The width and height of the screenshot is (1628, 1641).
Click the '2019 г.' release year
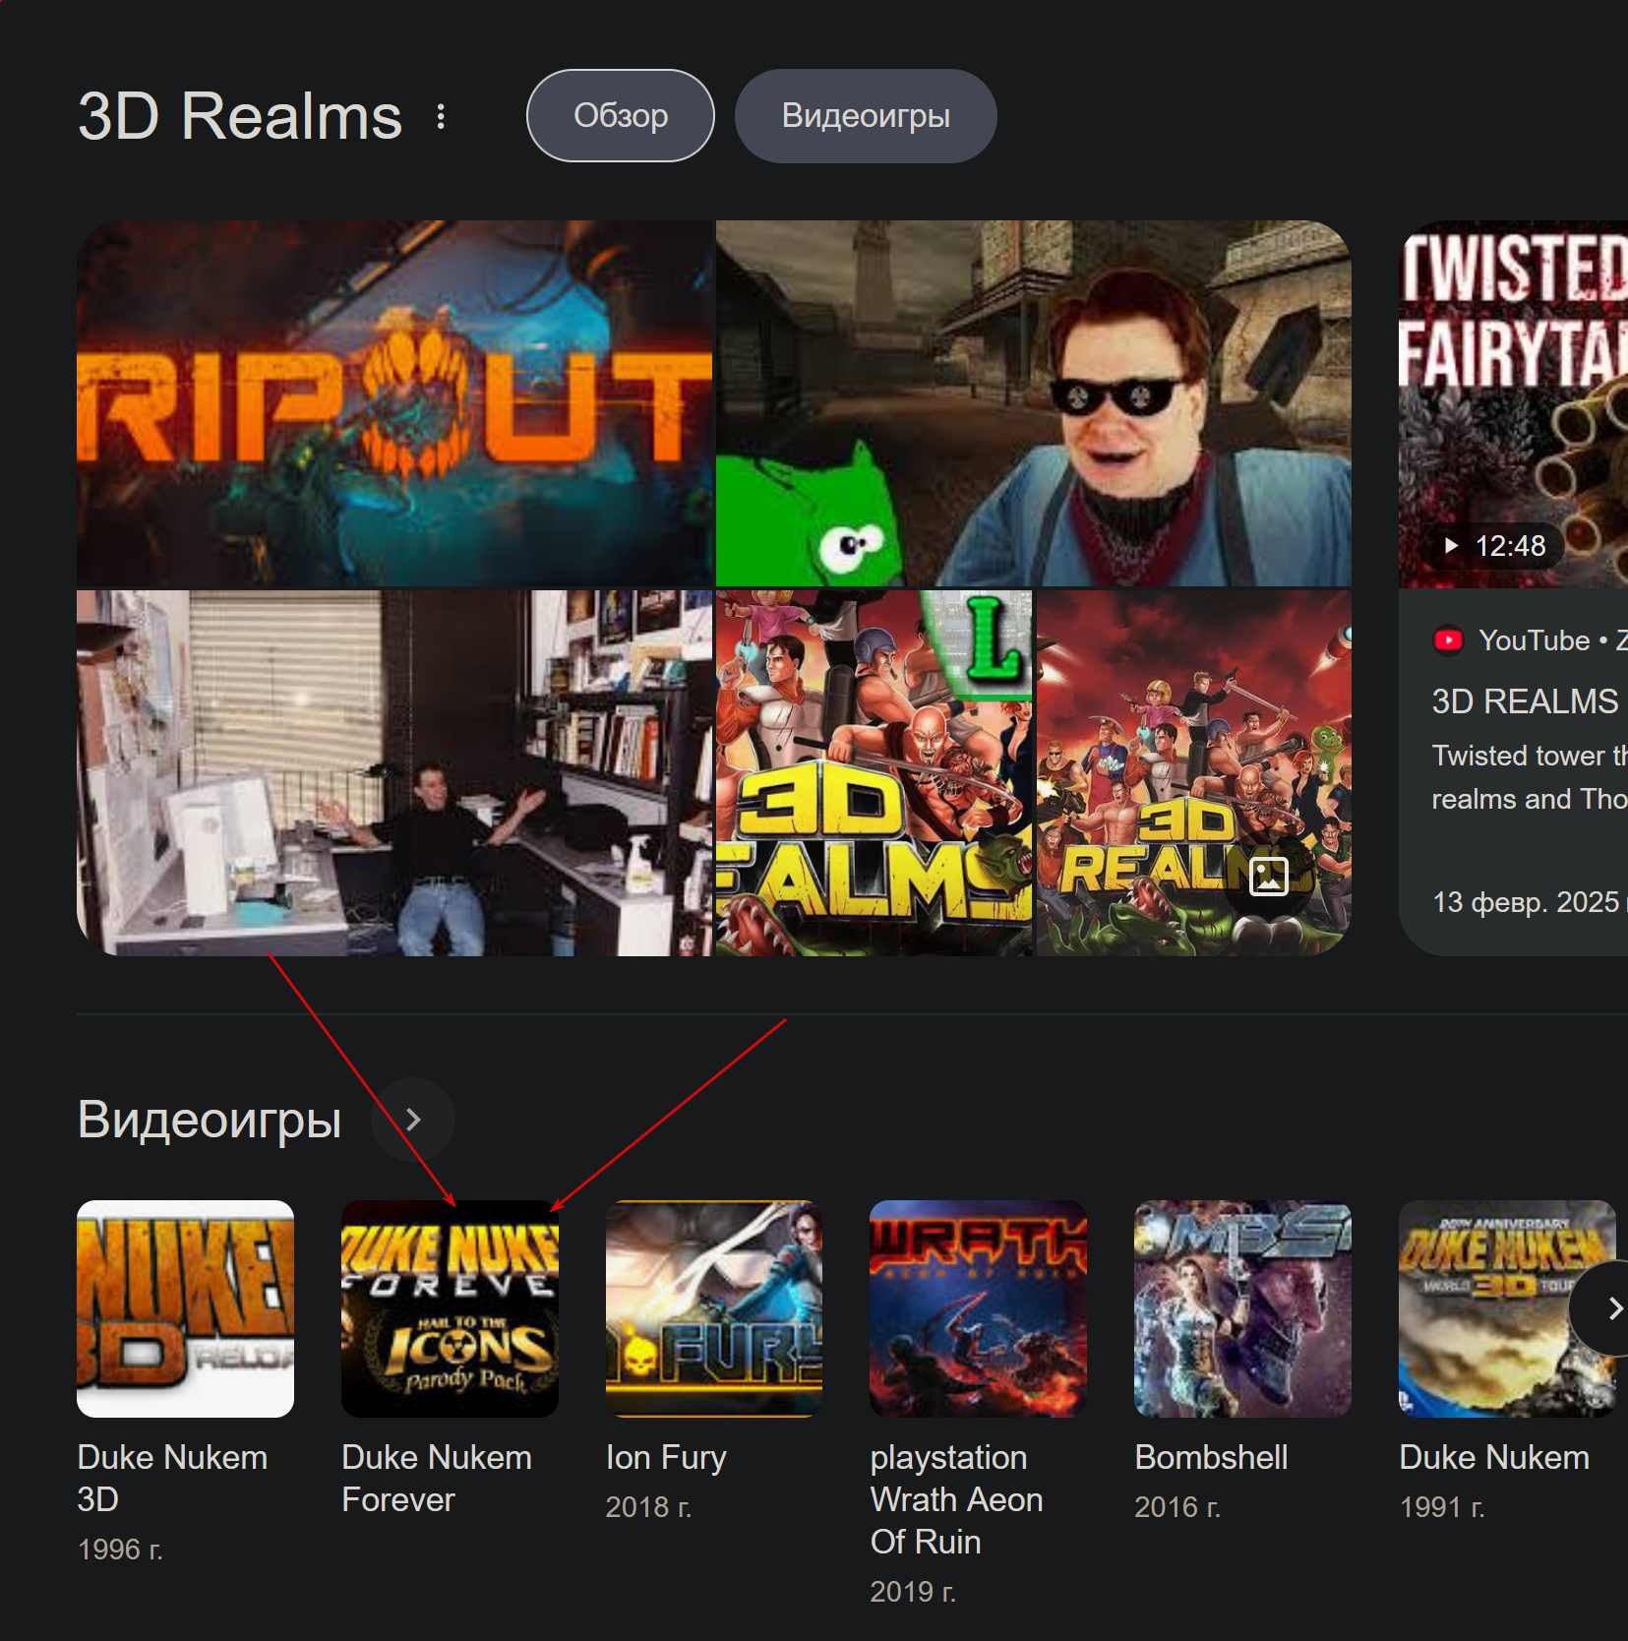pos(913,1592)
